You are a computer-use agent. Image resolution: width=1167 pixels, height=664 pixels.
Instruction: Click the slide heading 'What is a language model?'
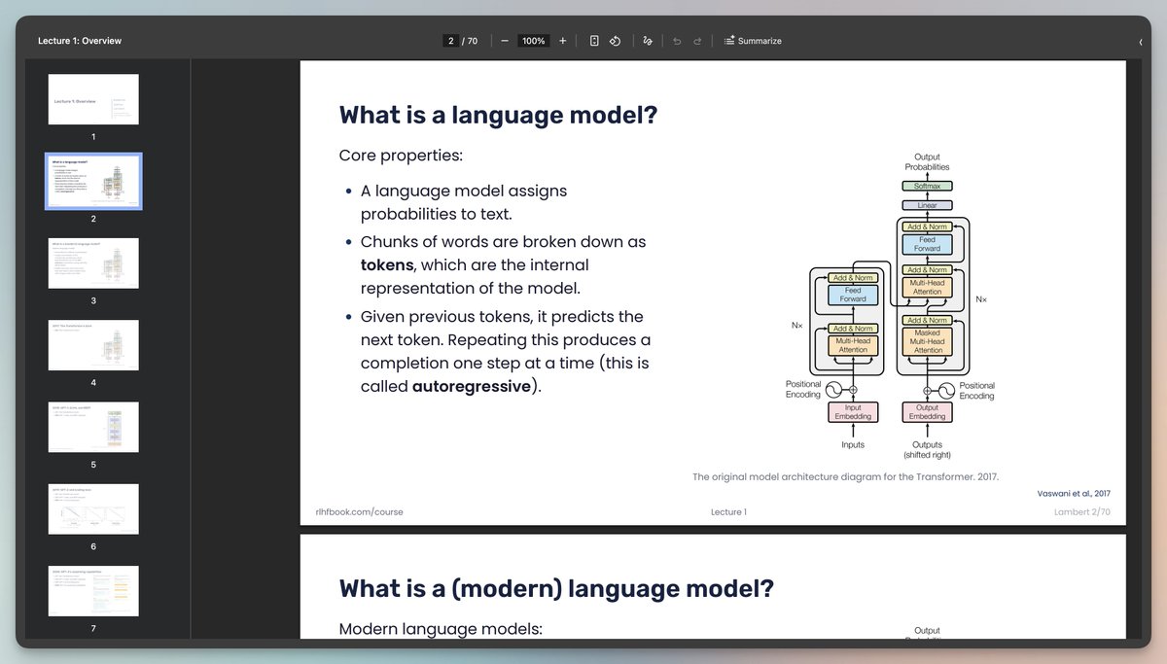[498, 115]
